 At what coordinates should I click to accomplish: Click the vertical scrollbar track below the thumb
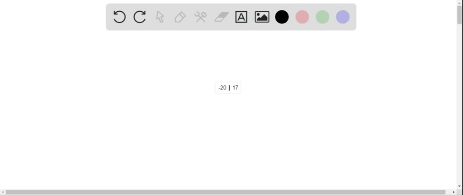459,104
